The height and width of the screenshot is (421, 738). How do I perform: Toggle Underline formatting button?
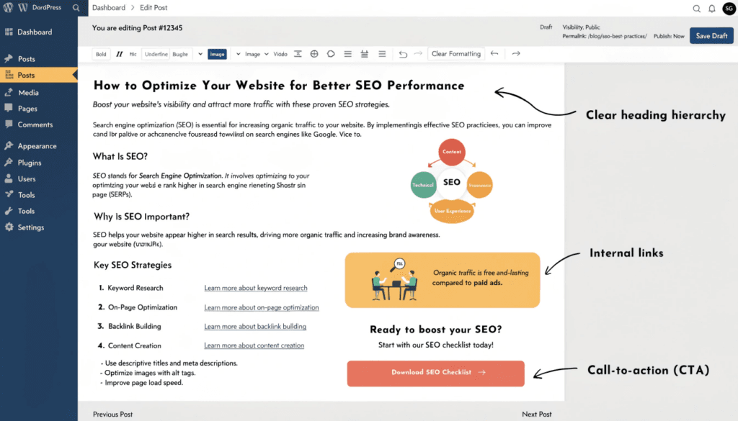(156, 54)
